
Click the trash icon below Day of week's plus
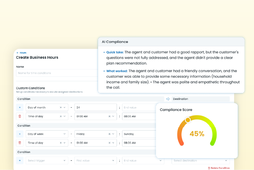click(20, 143)
